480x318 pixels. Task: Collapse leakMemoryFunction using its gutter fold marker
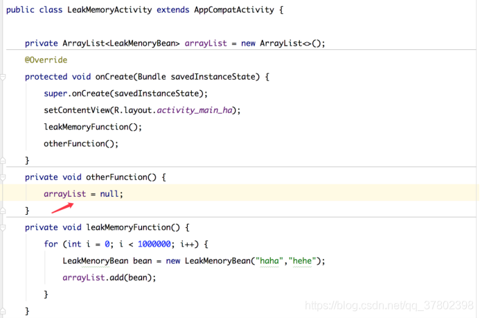tap(3, 227)
